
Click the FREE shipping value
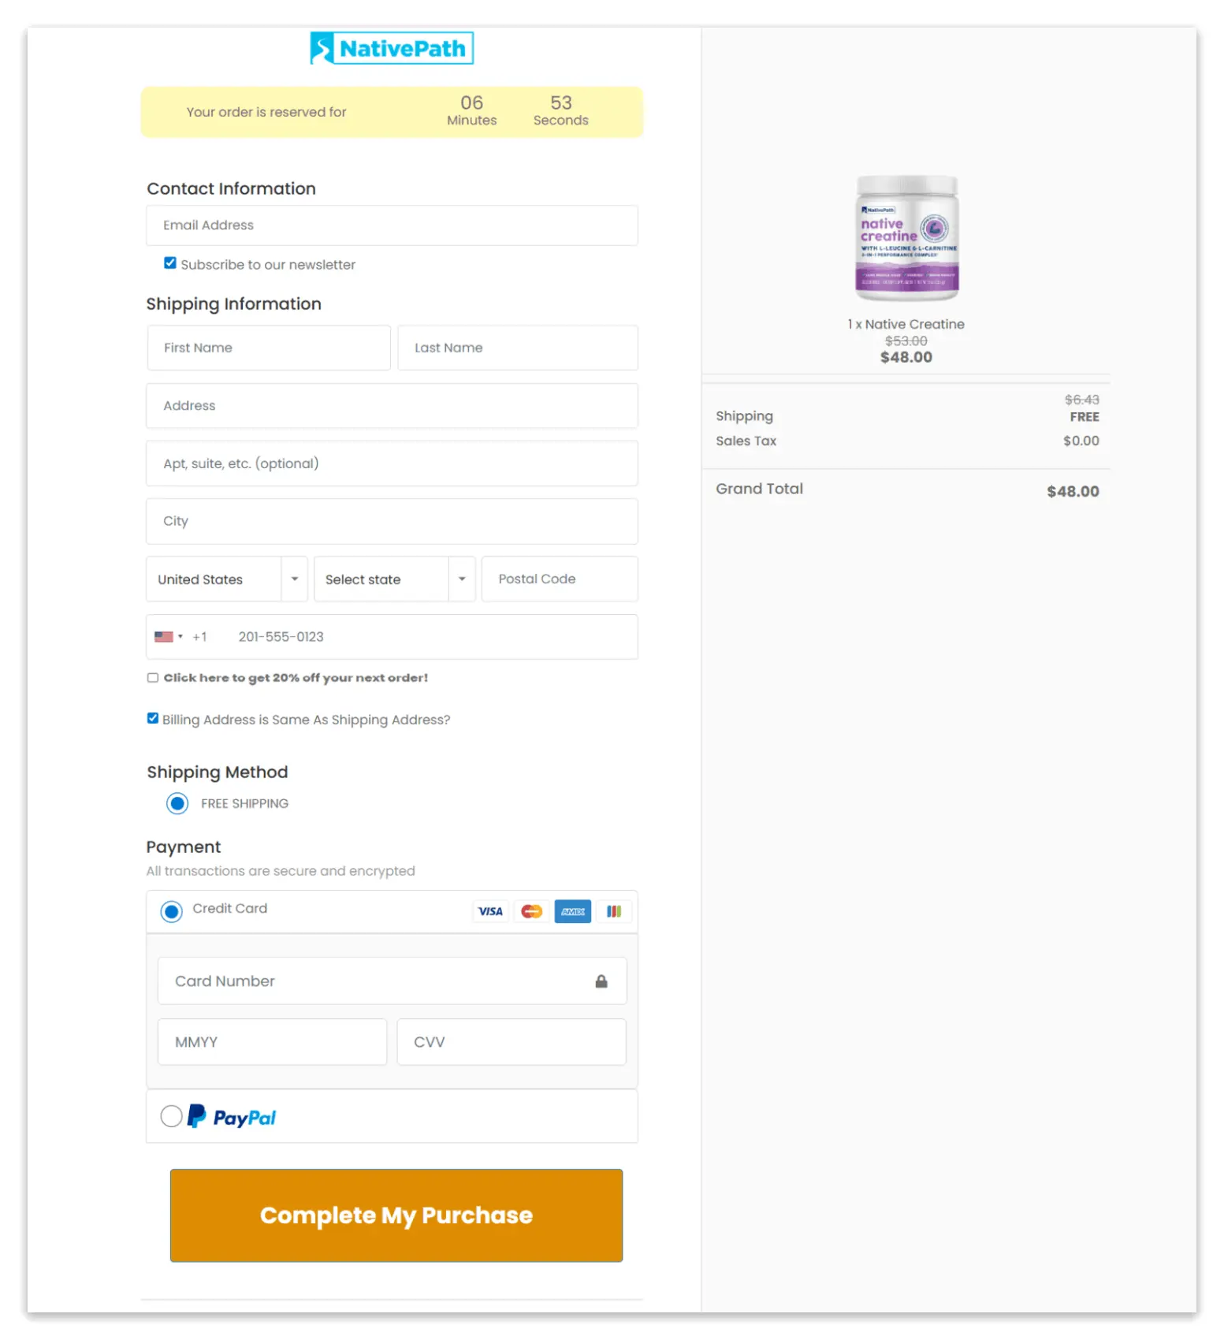click(x=1084, y=417)
